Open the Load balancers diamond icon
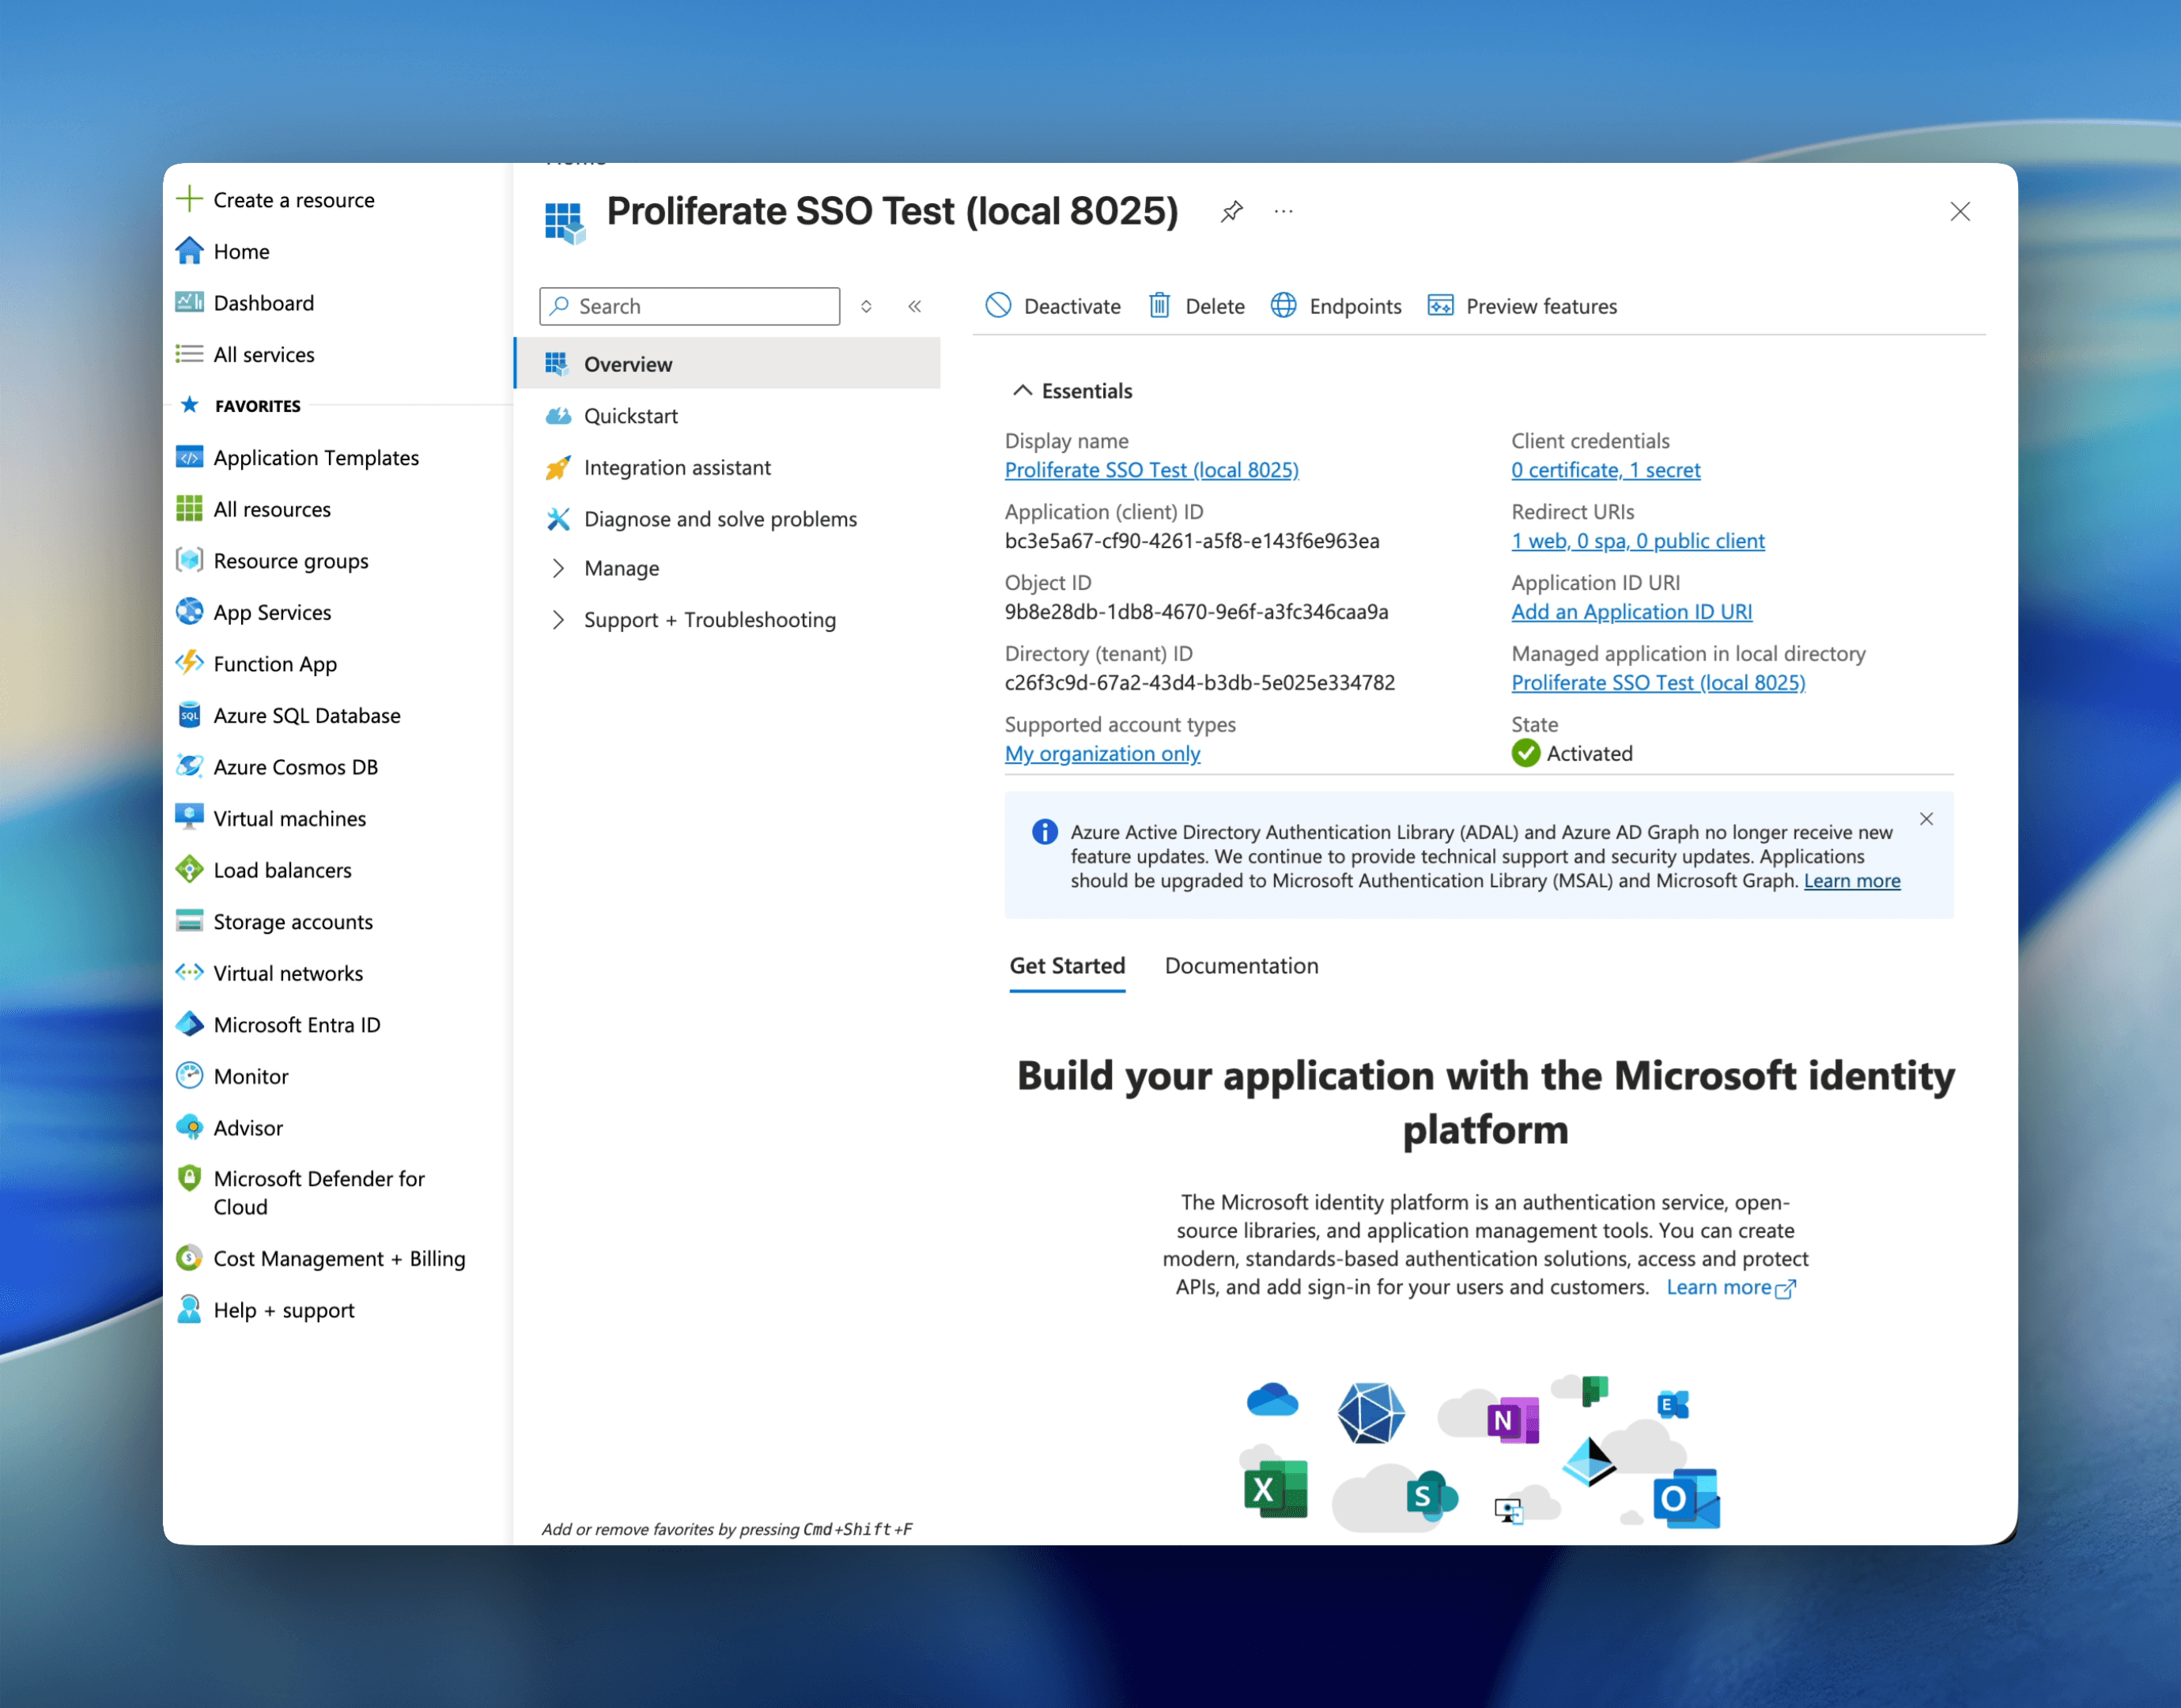2181x1708 pixels. pyautogui.click(x=189, y=869)
